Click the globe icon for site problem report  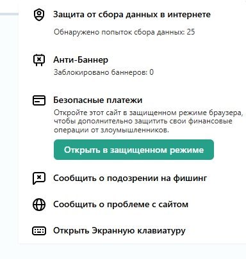tap(39, 205)
